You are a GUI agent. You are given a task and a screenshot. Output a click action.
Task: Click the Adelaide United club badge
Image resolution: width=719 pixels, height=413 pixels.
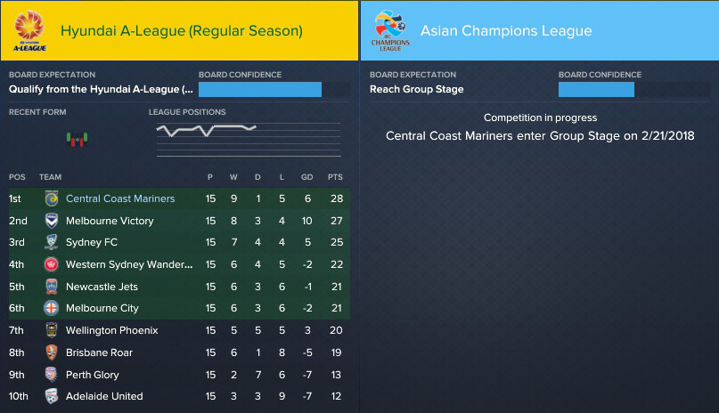click(x=52, y=396)
